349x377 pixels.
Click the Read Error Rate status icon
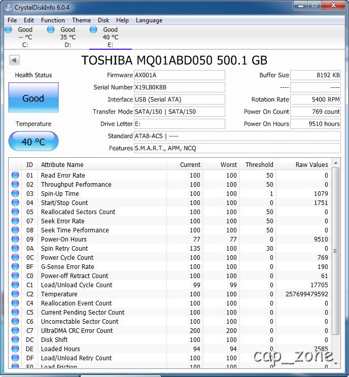(15, 175)
